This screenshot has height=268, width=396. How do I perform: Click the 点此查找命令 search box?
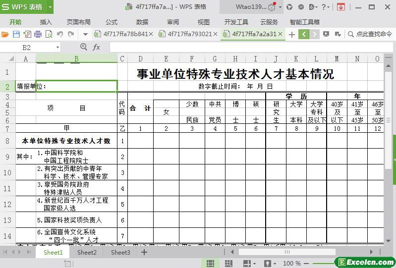pyautogui.click(x=371, y=34)
